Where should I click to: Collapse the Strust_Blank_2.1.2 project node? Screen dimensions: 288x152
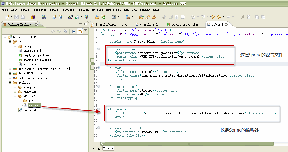[x=5, y=37]
